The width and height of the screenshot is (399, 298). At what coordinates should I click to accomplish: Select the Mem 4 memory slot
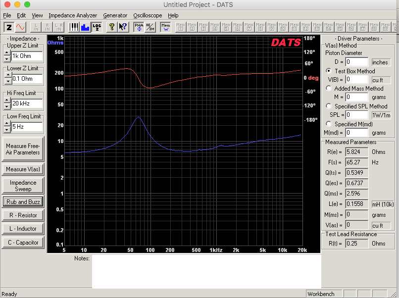click(215, 27)
